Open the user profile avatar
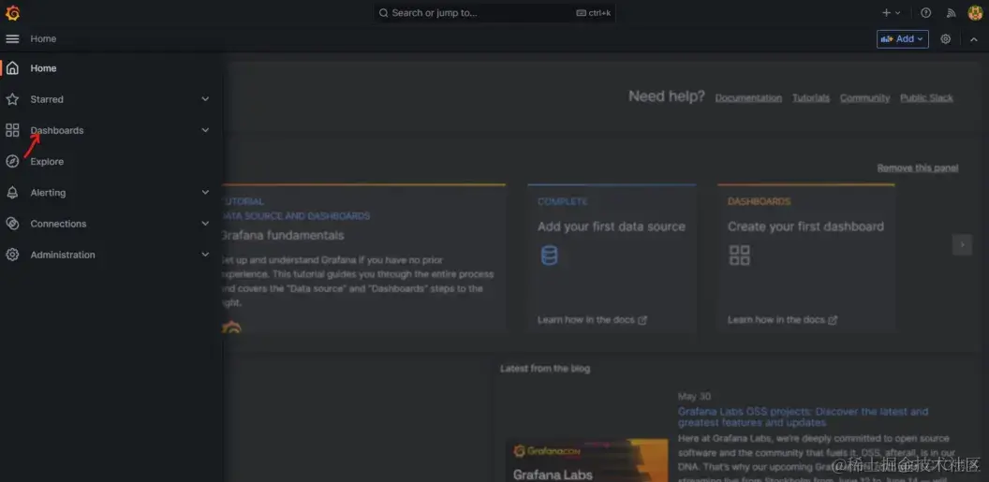989x482 pixels. click(x=975, y=12)
